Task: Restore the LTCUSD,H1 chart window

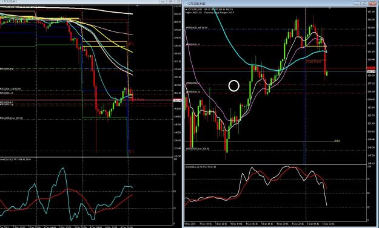Action: (x=170, y=1)
